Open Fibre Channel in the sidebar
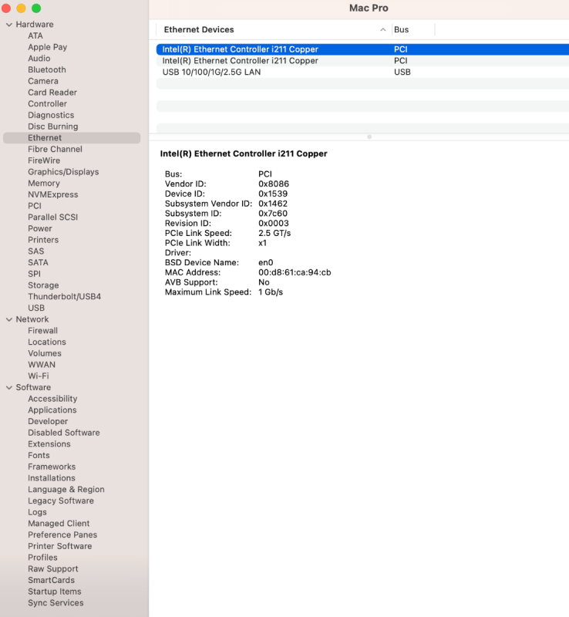This screenshot has width=569, height=617. click(x=55, y=149)
